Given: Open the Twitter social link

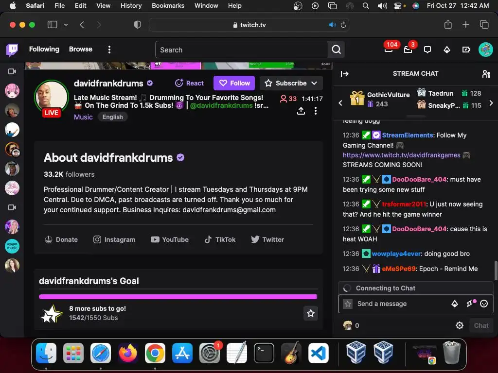Looking at the screenshot, I should click(x=267, y=239).
